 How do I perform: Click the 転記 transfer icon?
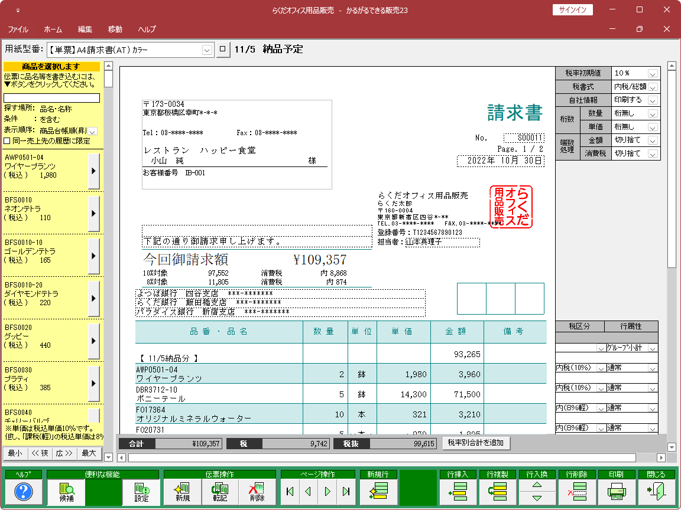click(220, 492)
